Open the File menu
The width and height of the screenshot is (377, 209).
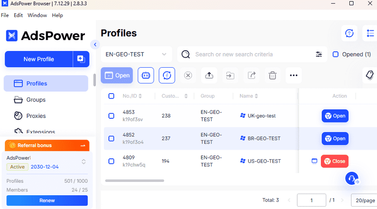[5, 15]
